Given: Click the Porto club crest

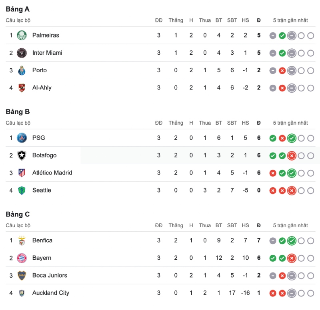Looking at the screenshot, I should pos(22,71).
